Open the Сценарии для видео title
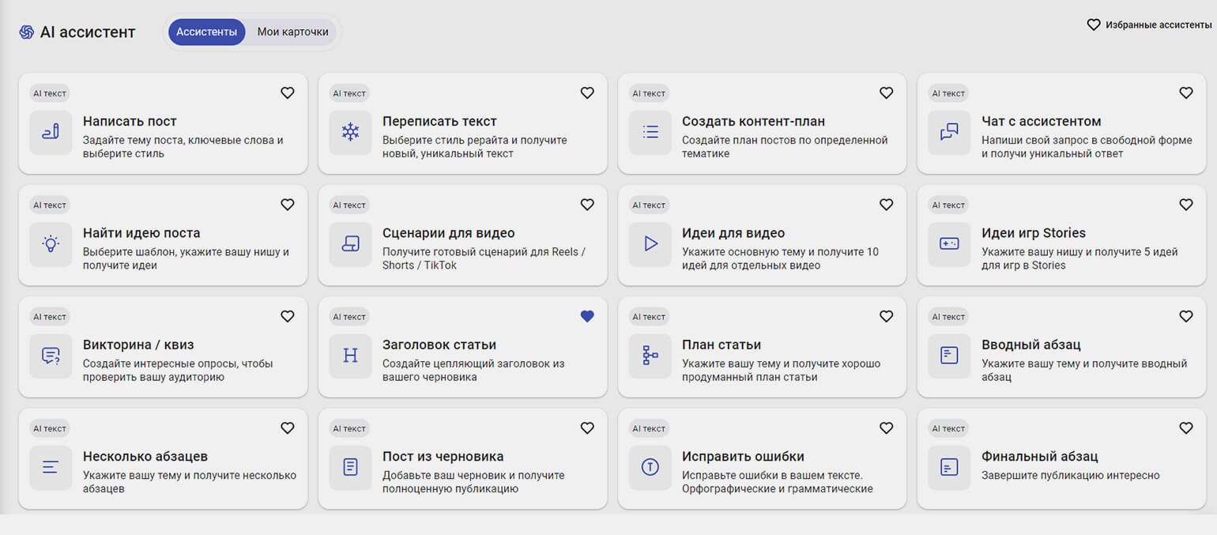Screen dimensions: 1217x535 448,233
